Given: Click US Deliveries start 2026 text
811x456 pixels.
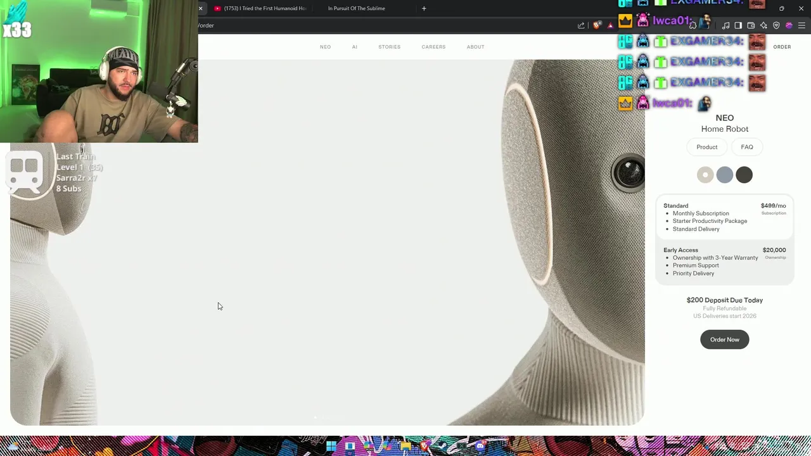Looking at the screenshot, I should 724,316.
